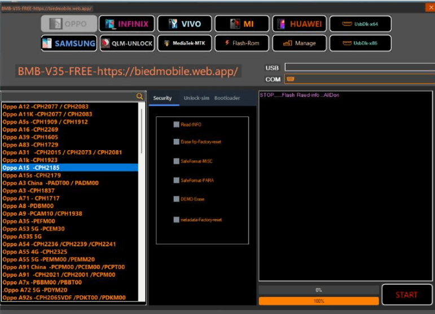Image resolution: width=435 pixels, height=314 pixels.
Task: Select Oppo A53 5G -PCEM30 in list
Action: click(34, 229)
